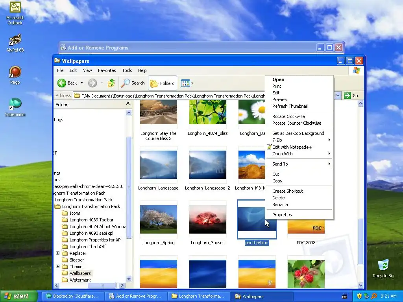This screenshot has height=302, width=403.
Task: Select the raspberry photo thumbnail
Action: click(x=306, y=274)
